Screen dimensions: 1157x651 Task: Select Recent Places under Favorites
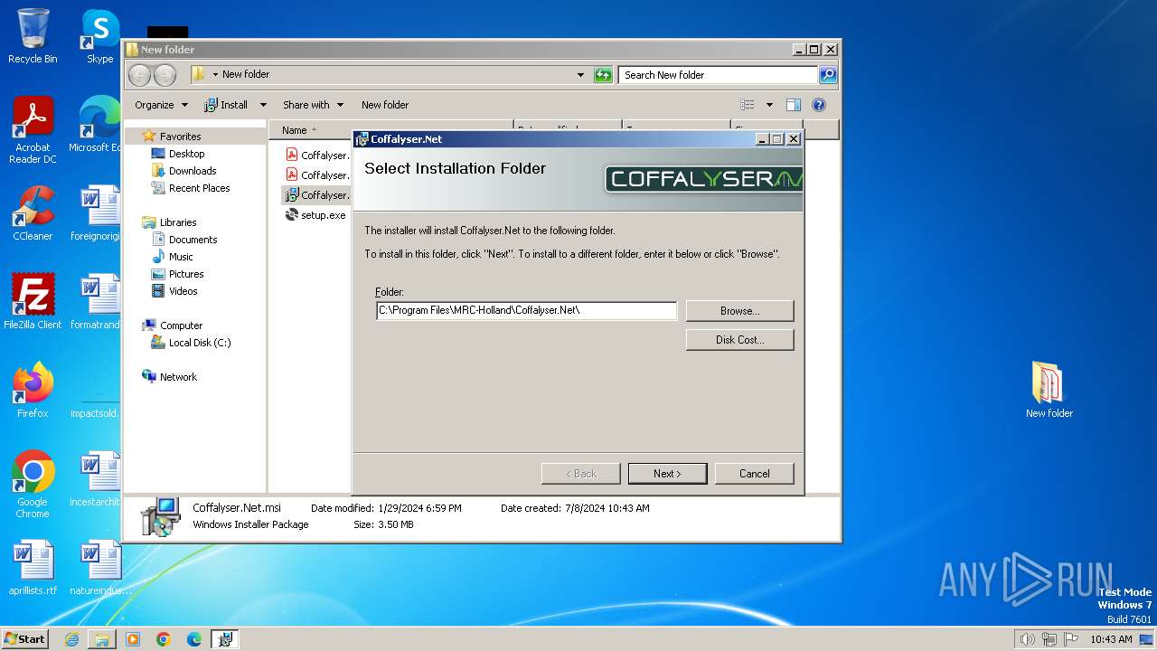(199, 188)
